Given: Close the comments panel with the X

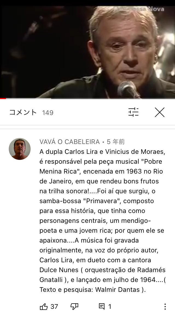Looking at the screenshot, I should 159,112.
